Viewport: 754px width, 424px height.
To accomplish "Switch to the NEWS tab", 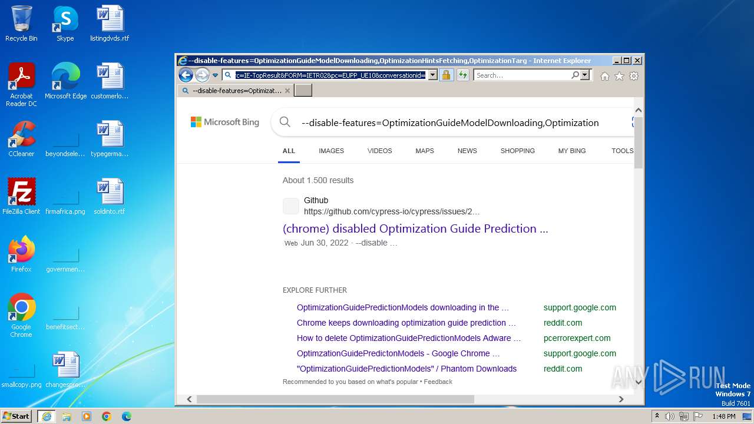I will (x=467, y=151).
